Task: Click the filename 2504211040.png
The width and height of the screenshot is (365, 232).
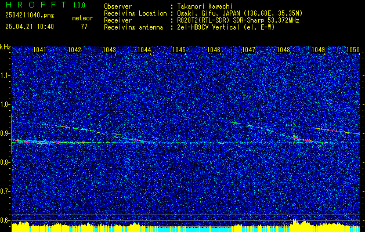Action: pos(30,16)
